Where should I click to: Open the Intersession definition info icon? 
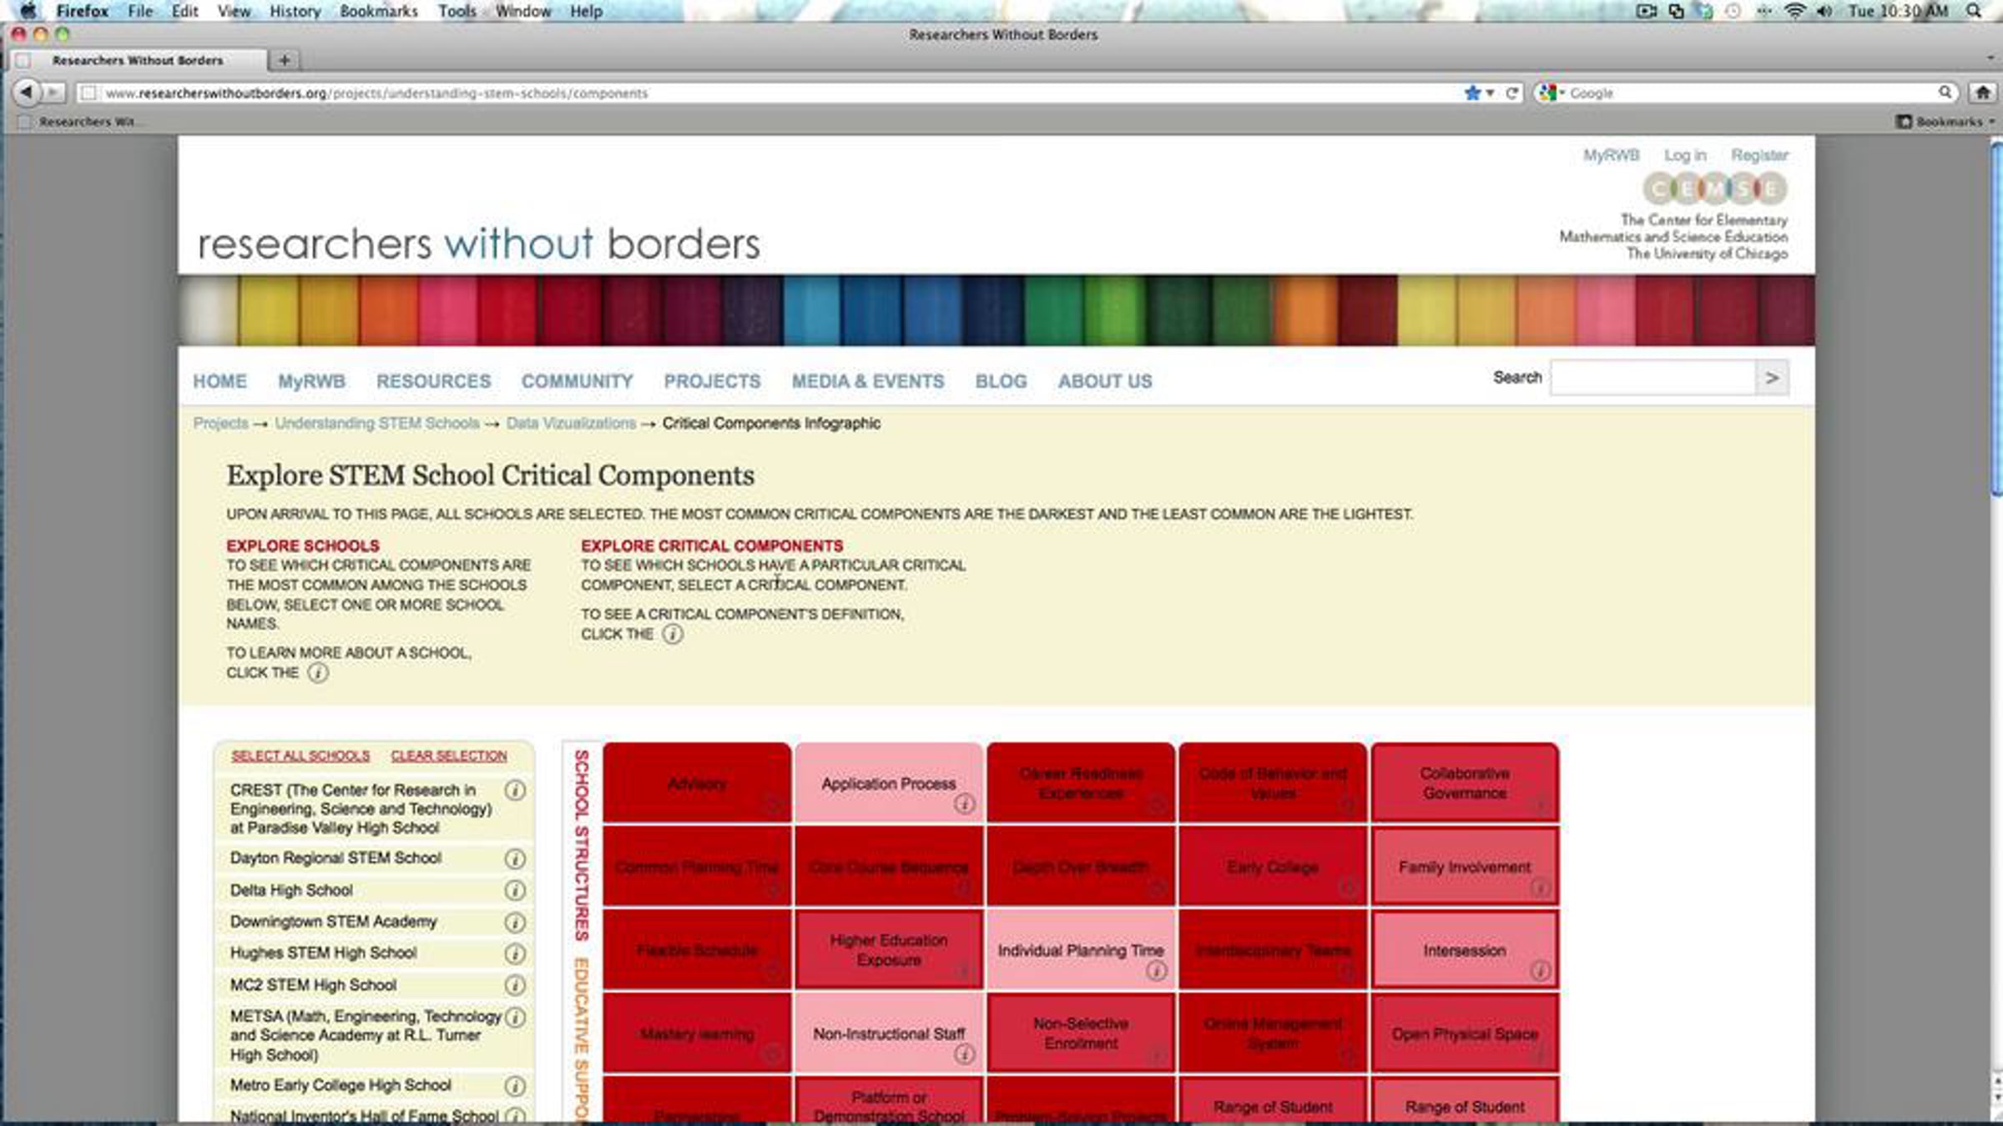click(x=1540, y=971)
